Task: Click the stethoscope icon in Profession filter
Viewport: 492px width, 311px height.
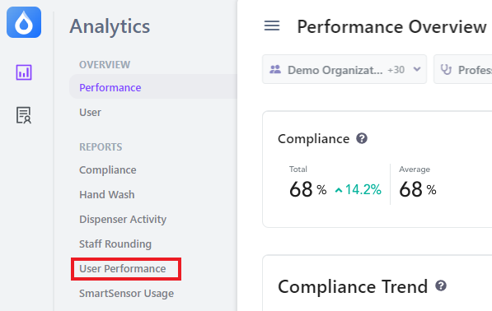Action: [446, 70]
